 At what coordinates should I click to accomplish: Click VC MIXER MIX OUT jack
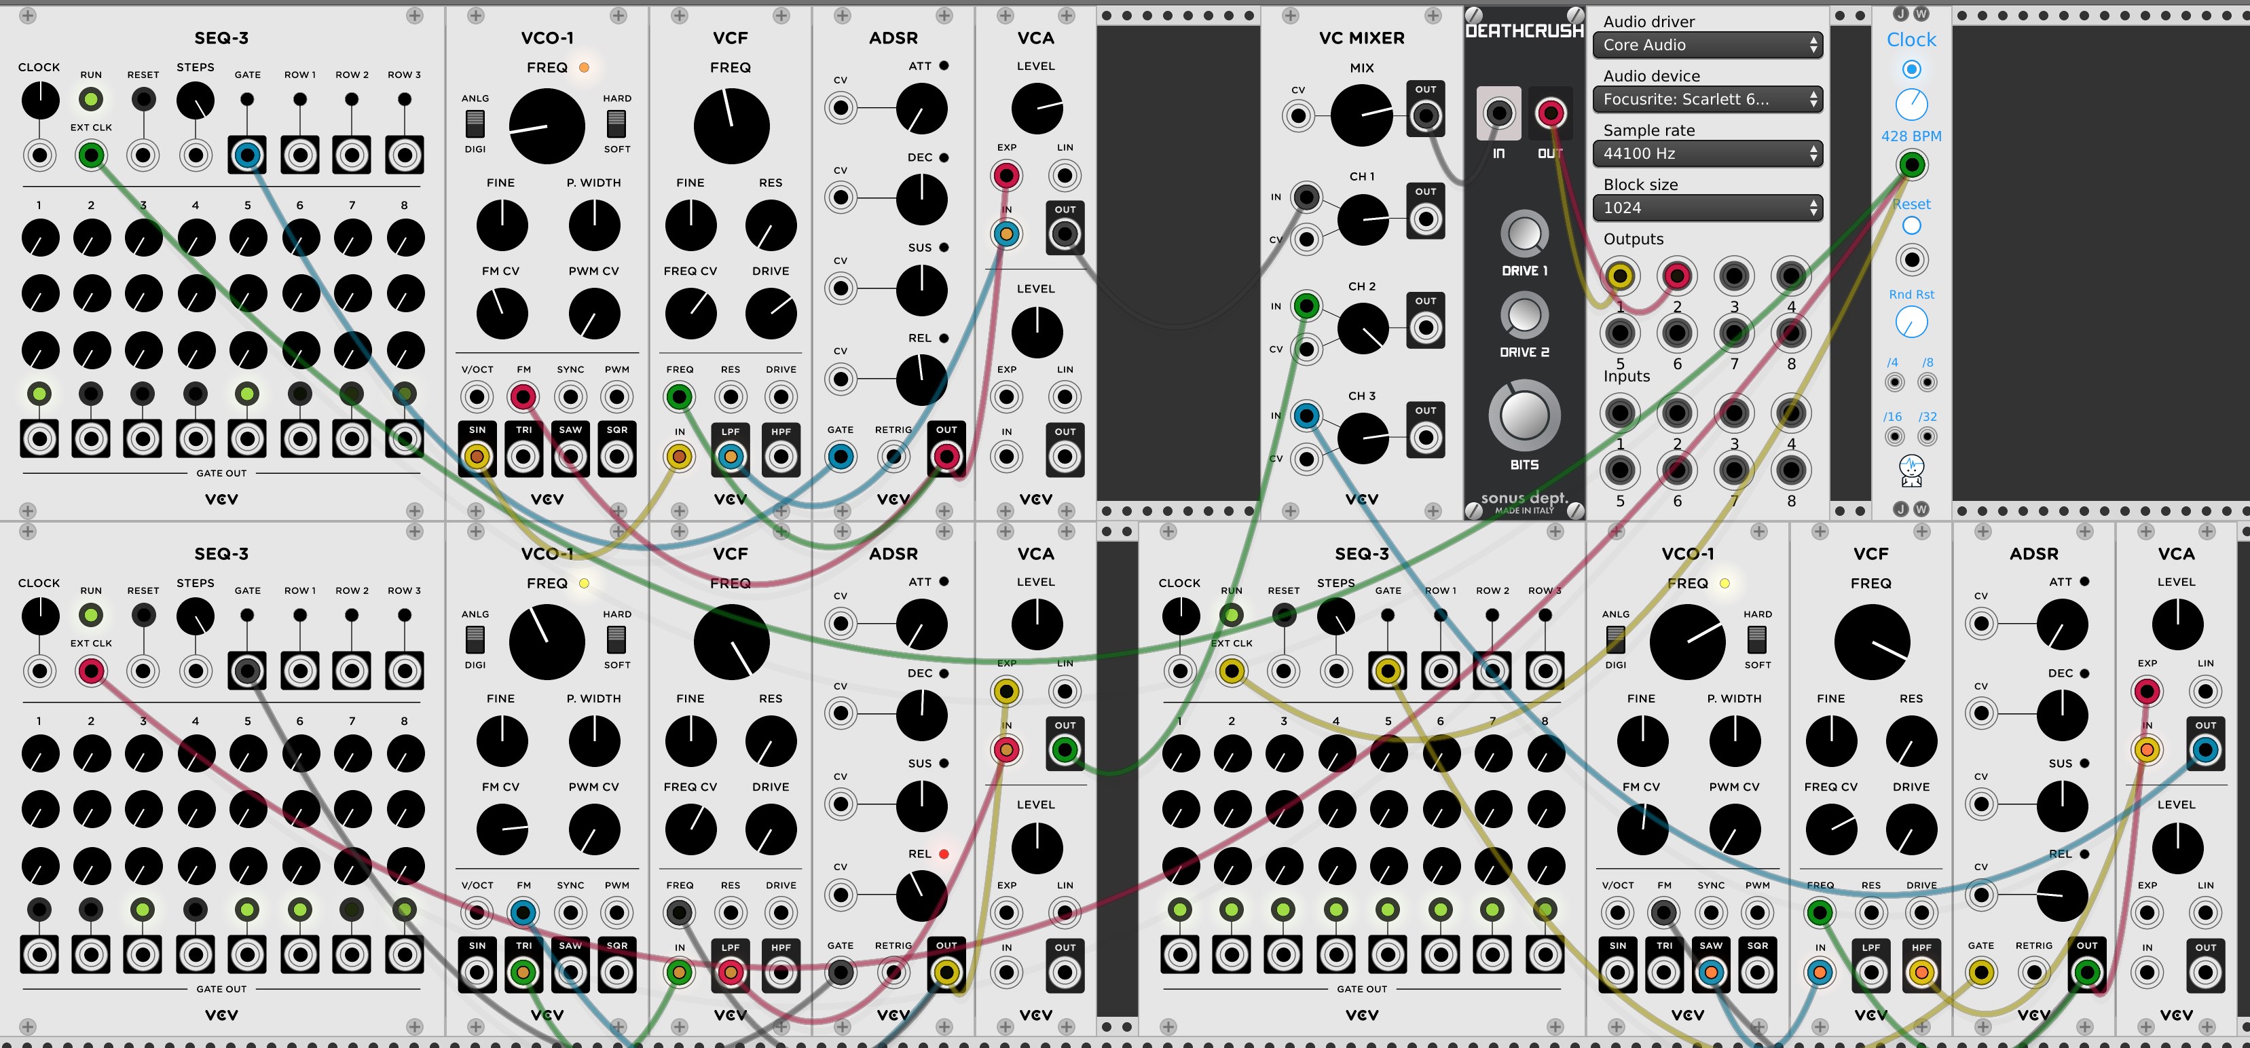point(1426,115)
